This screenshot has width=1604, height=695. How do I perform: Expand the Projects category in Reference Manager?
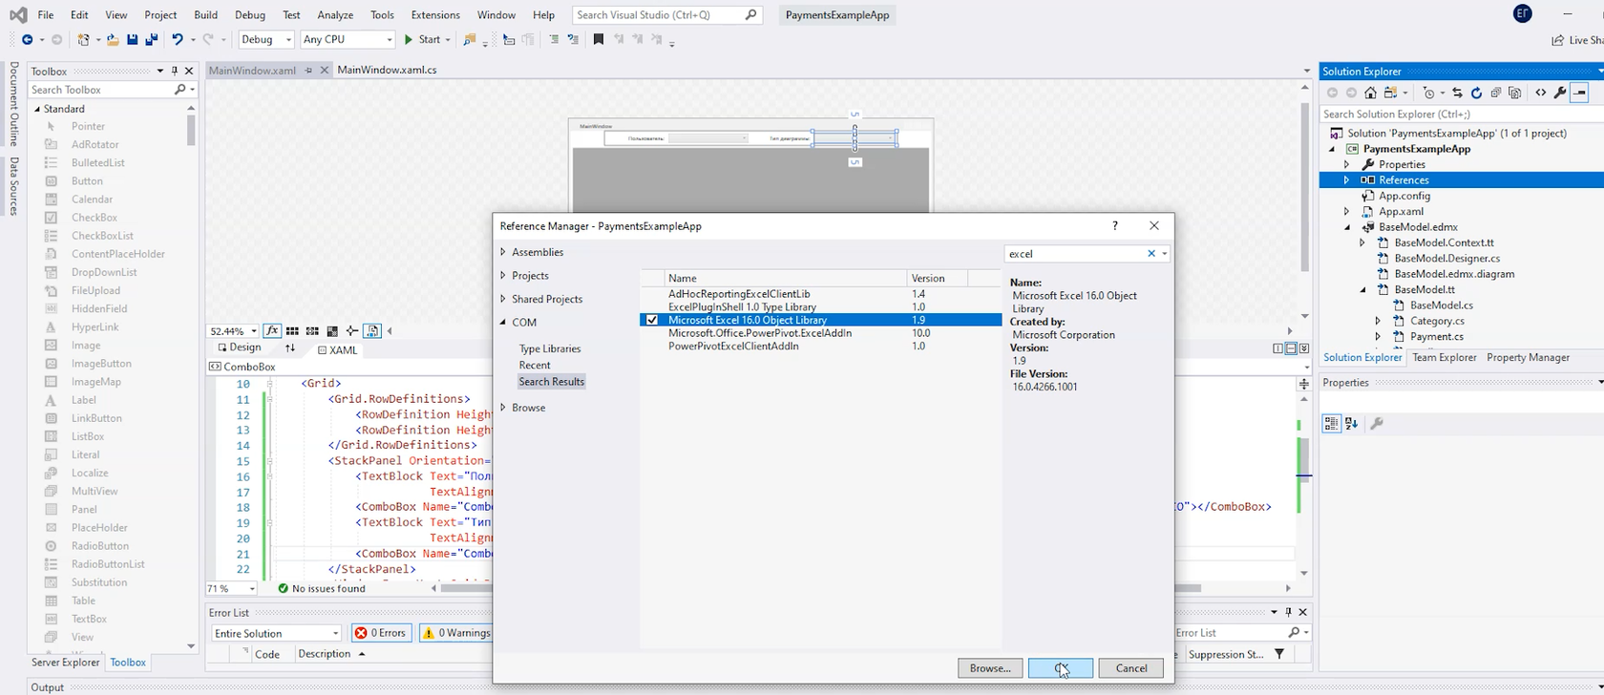point(503,276)
